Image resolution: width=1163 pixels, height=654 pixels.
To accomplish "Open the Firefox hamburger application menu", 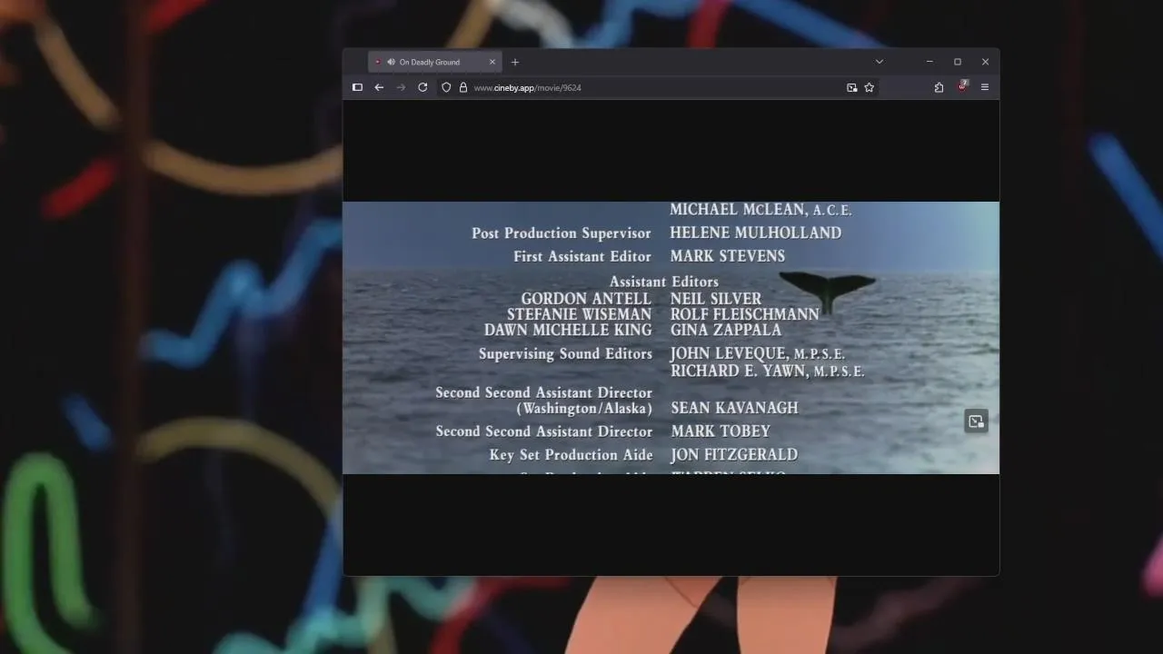I will coord(985,87).
